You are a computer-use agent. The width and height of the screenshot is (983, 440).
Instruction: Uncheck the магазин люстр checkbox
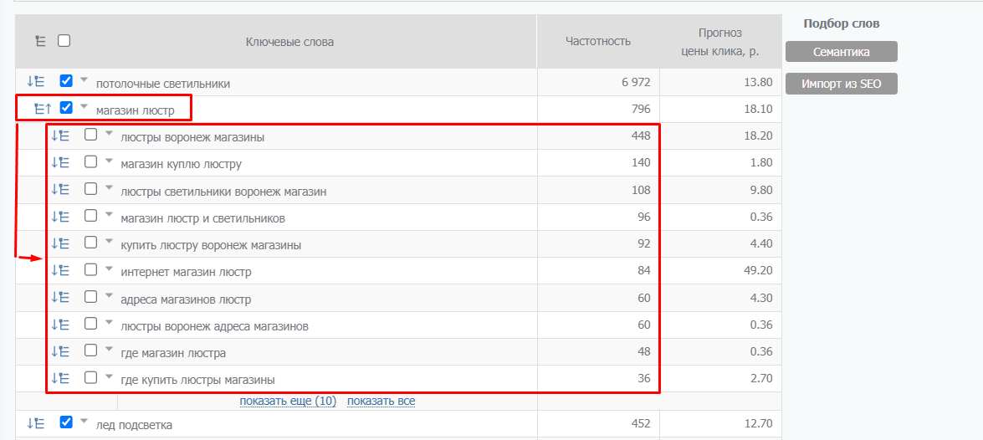[66, 107]
